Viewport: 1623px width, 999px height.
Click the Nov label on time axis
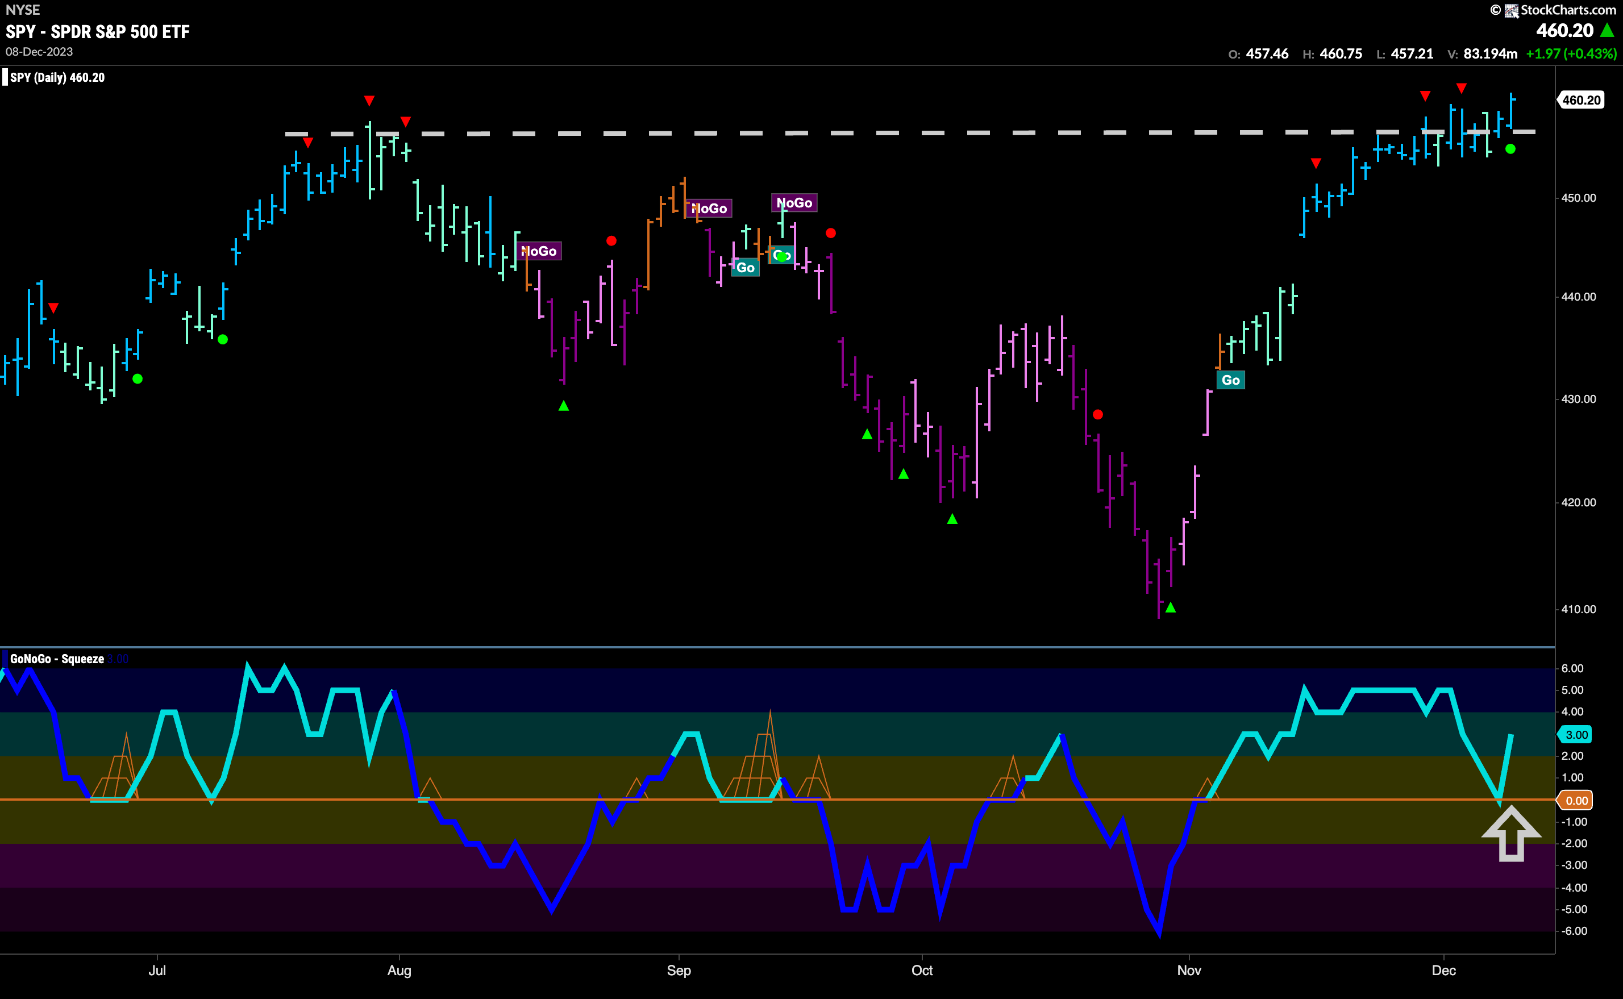pos(1189,970)
